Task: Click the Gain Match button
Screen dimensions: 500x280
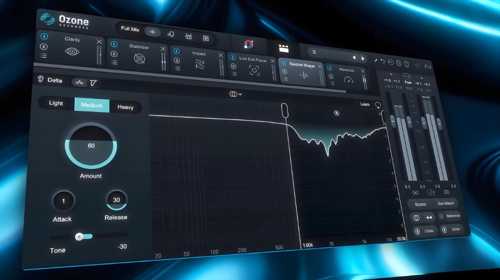Action: (445, 203)
